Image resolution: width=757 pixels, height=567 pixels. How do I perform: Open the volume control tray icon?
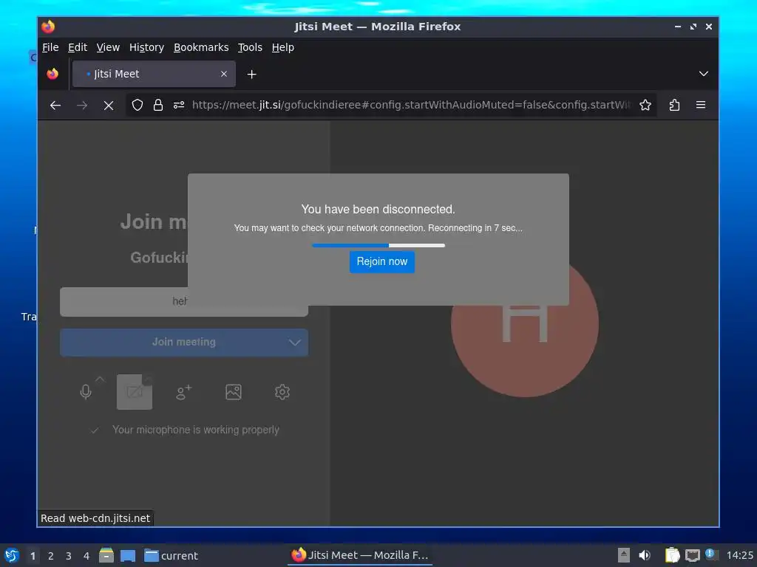click(644, 555)
